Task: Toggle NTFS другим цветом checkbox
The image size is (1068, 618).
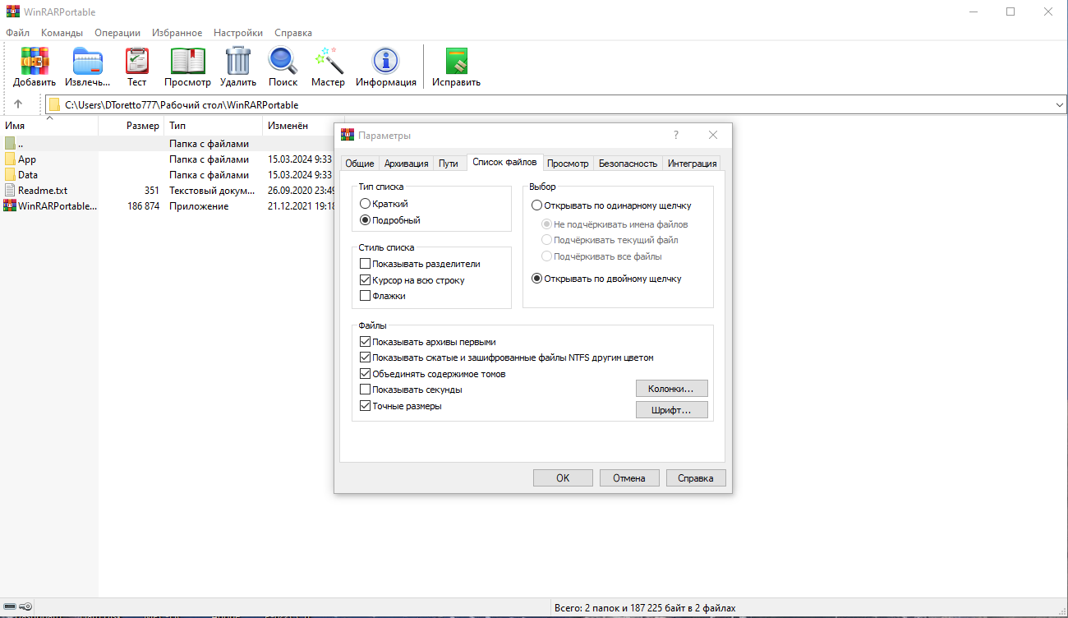Action: coord(366,357)
